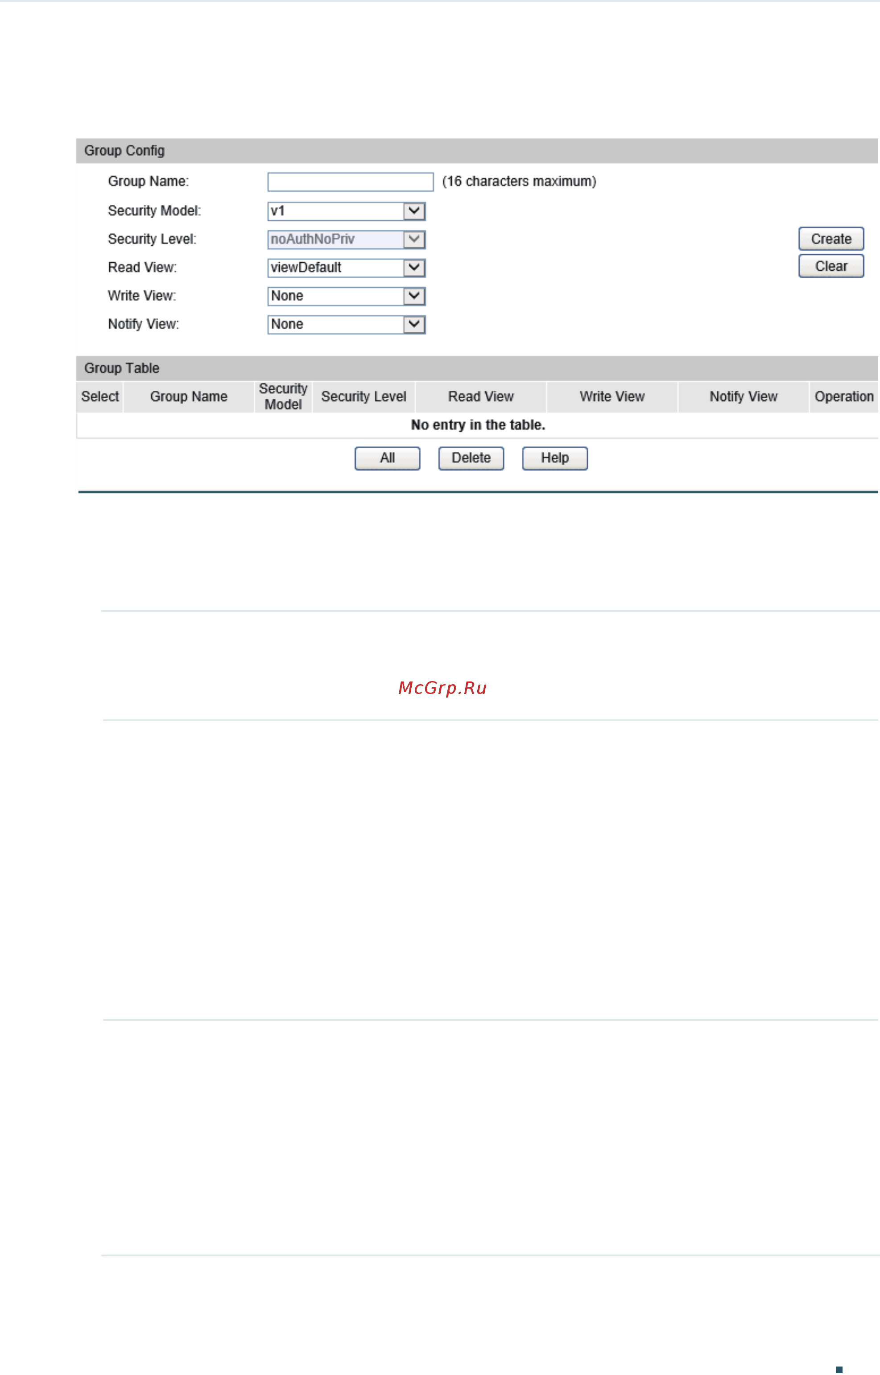The width and height of the screenshot is (880, 1375).
Task: Click the Read View column header
Action: point(480,396)
